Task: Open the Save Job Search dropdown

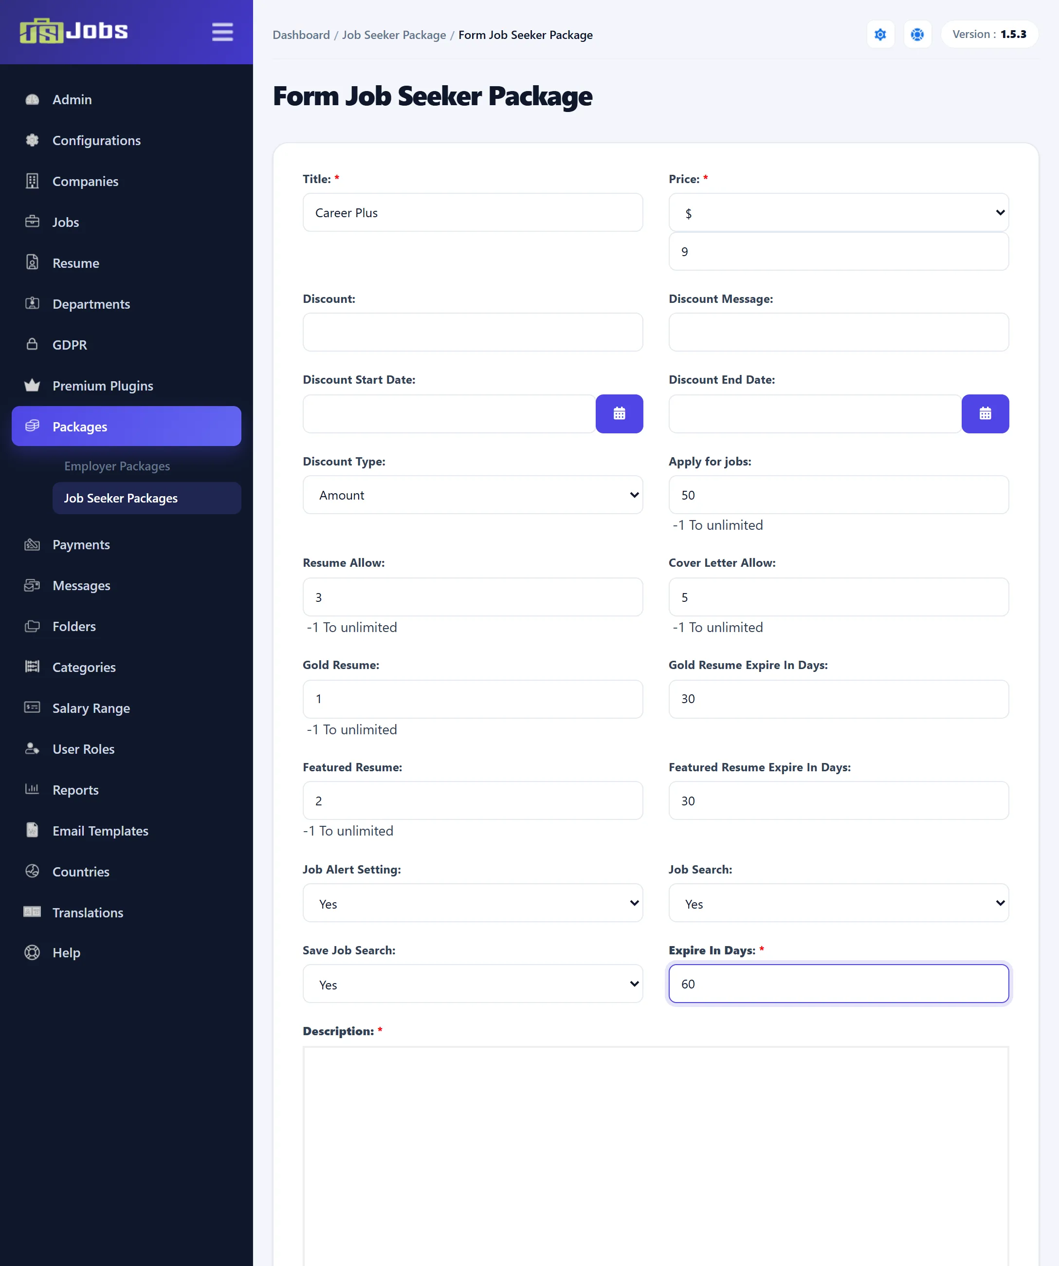Action: coord(472,984)
